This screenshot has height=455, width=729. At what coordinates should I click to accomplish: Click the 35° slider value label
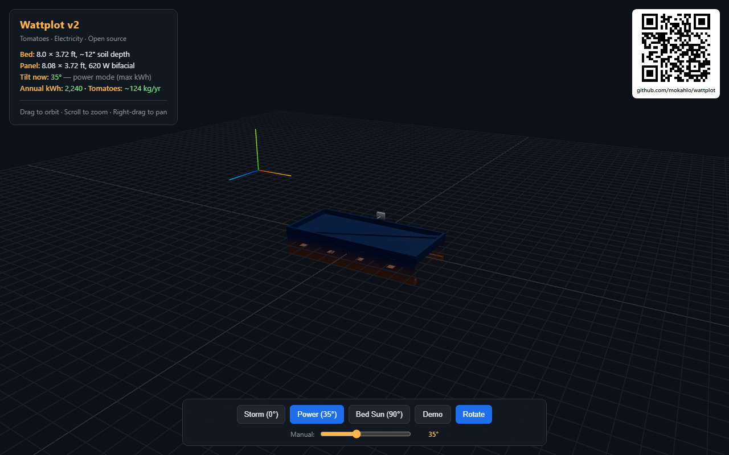pyautogui.click(x=433, y=434)
